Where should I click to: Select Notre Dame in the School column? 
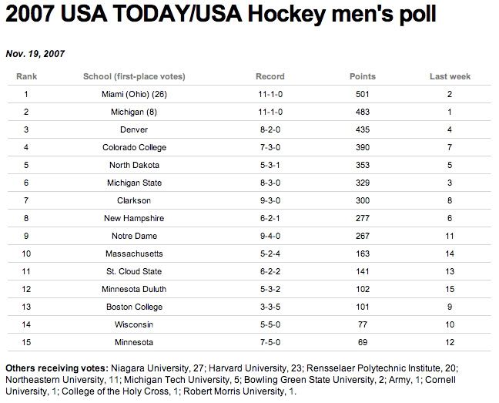click(x=134, y=236)
